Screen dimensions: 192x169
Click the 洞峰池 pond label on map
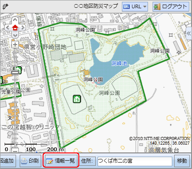click(119, 63)
